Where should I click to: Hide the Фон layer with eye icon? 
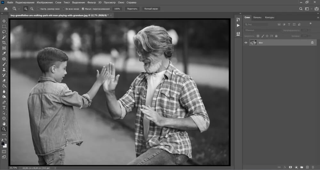coord(246,42)
